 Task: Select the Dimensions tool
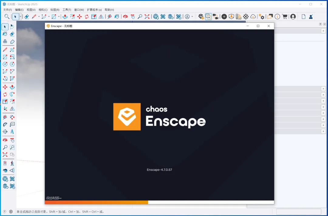click(x=12, y=117)
